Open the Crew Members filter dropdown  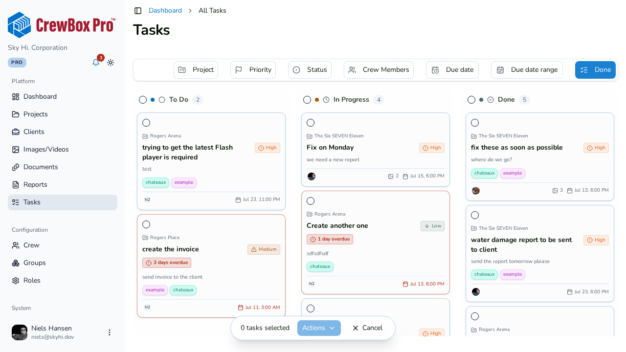[379, 70]
